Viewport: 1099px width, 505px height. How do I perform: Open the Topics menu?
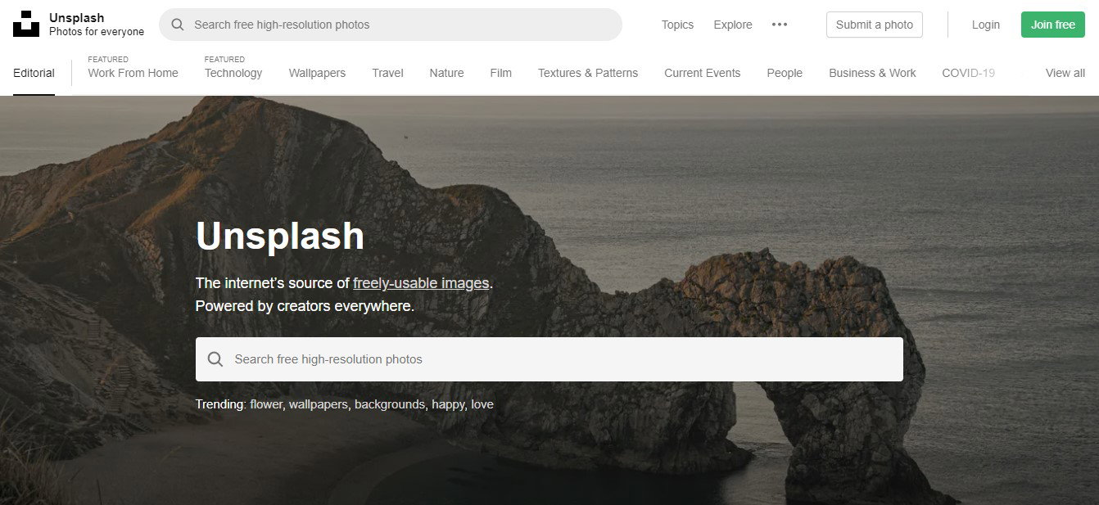(x=677, y=25)
